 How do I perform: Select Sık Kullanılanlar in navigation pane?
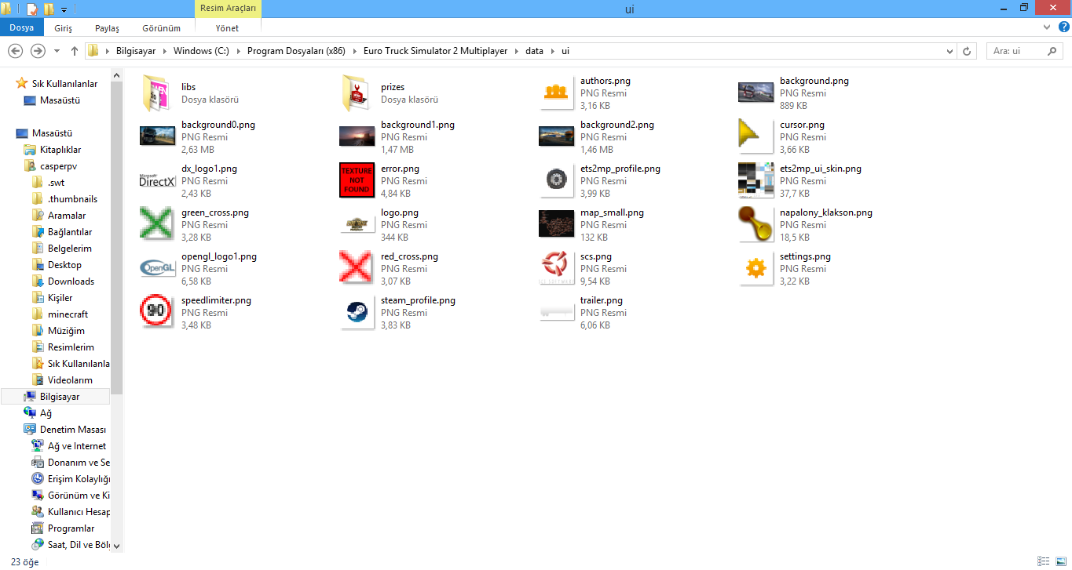click(64, 84)
